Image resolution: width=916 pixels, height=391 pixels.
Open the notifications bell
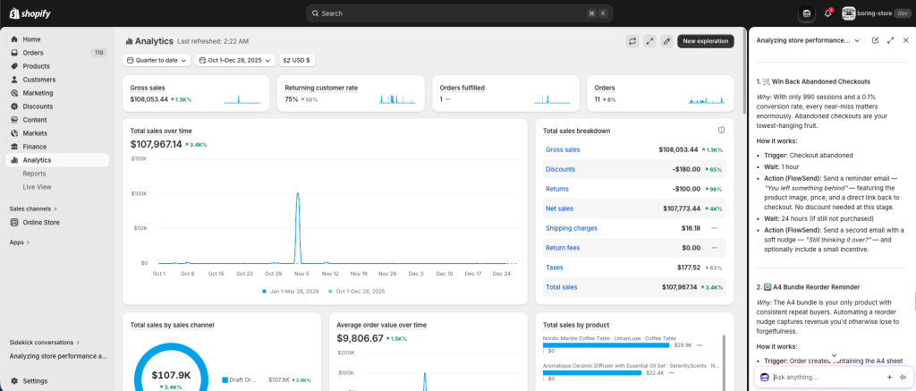[x=827, y=13]
